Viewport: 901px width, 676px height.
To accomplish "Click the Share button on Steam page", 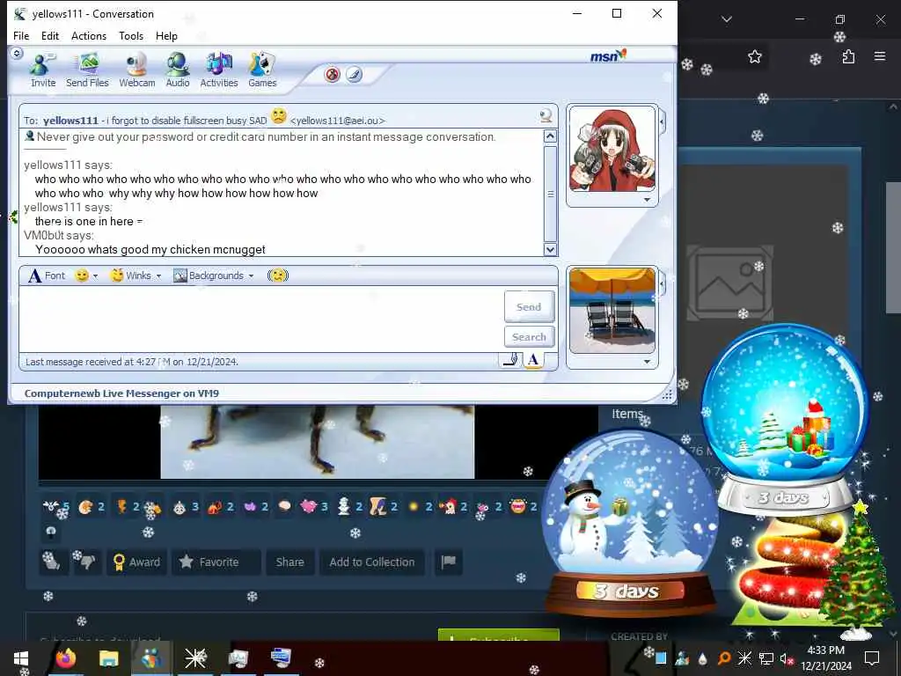I will click(x=289, y=562).
